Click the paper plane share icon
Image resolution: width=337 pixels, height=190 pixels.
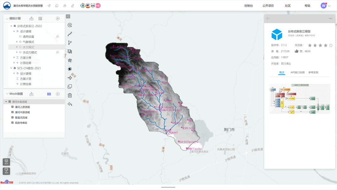49,6
